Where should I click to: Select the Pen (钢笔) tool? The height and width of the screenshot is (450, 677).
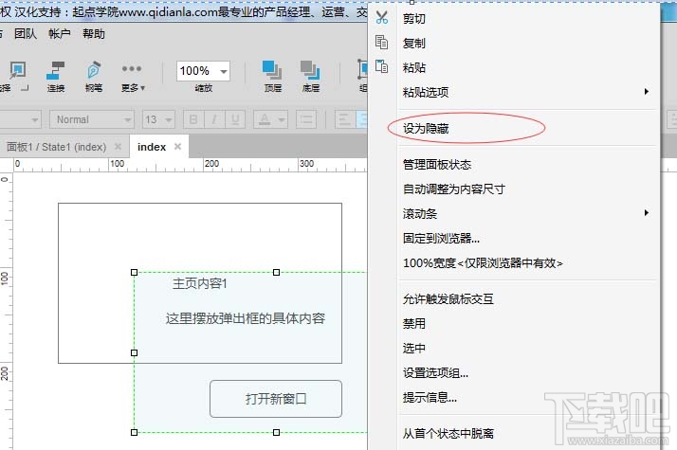(x=94, y=77)
